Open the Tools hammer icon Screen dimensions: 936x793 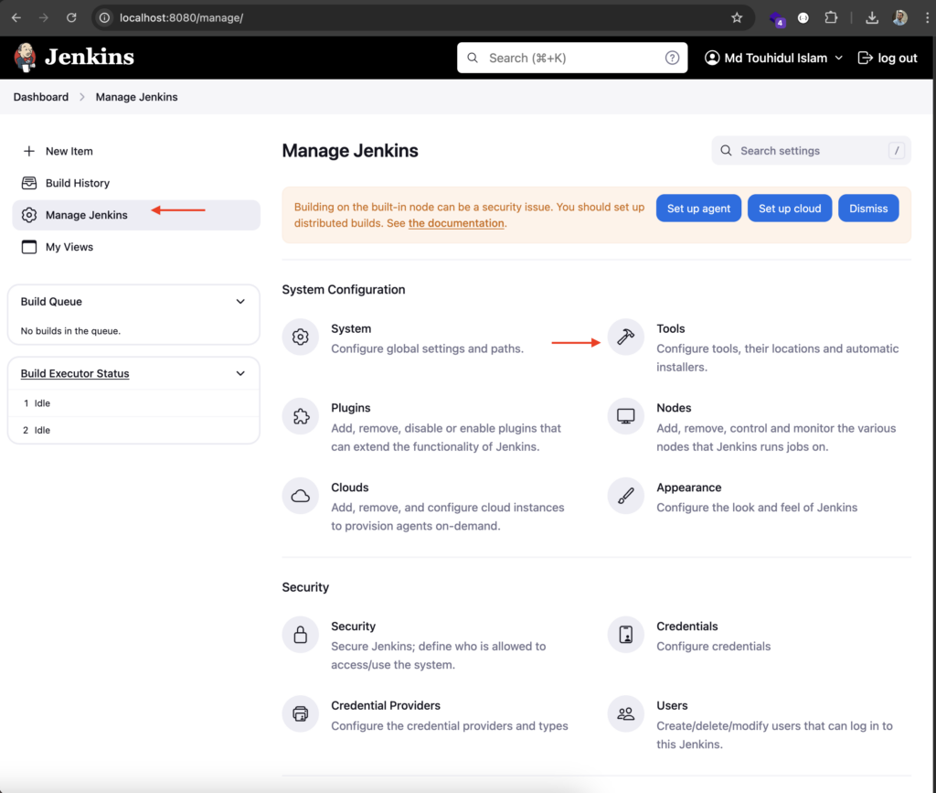(x=625, y=337)
